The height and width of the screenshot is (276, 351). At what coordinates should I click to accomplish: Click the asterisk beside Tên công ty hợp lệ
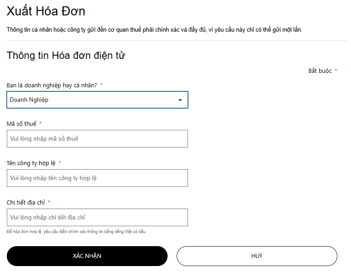(x=60, y=163)
